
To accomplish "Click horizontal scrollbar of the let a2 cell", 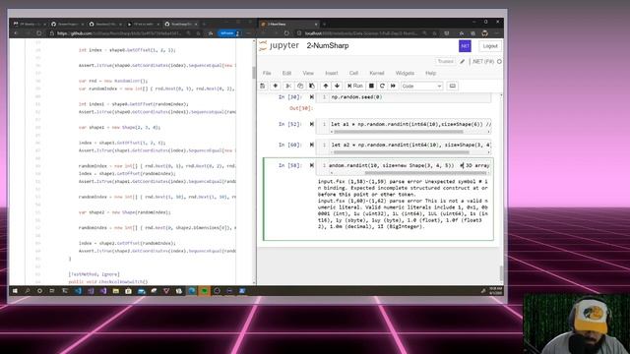I will point(401,152).
